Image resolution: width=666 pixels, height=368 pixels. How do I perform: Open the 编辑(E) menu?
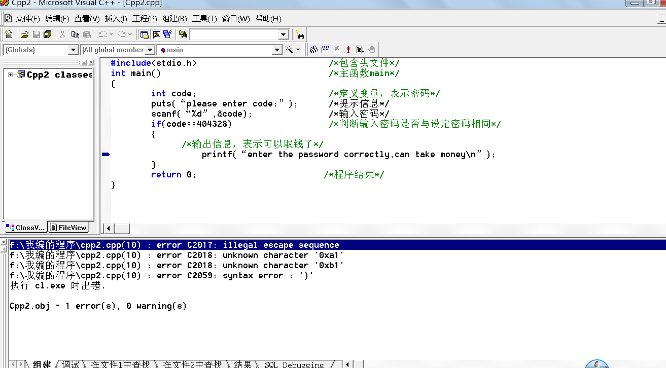click(57, 19)
